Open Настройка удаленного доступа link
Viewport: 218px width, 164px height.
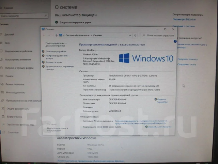[57, 57]
